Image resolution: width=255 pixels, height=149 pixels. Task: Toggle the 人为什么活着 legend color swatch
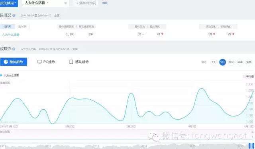pos(1,75)
